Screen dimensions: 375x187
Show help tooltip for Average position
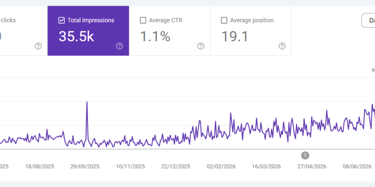click(x=282, y=46)
